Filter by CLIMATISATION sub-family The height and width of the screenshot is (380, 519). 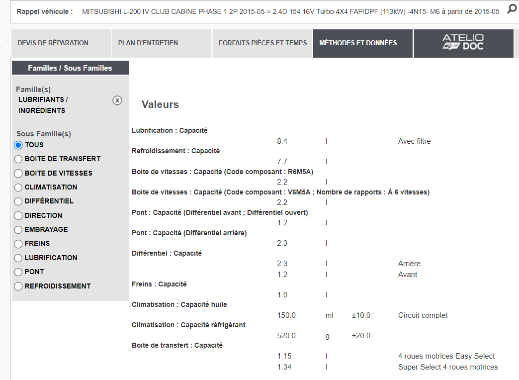pyautogui.click(x=18, y=187)
